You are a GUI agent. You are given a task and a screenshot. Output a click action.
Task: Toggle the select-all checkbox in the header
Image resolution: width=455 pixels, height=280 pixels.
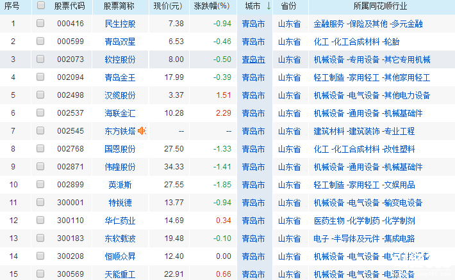click(x=41, y=5)
